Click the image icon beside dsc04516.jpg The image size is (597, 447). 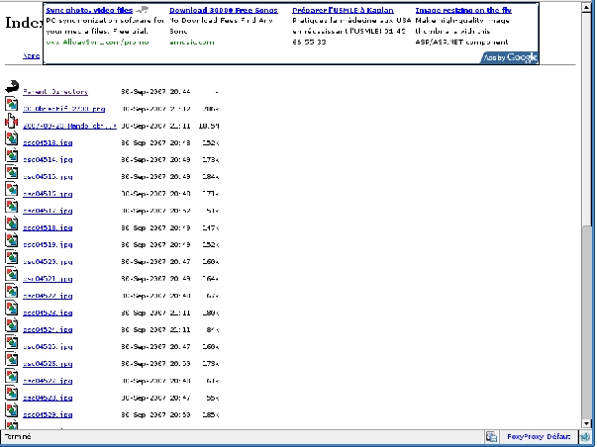(12, 188)
